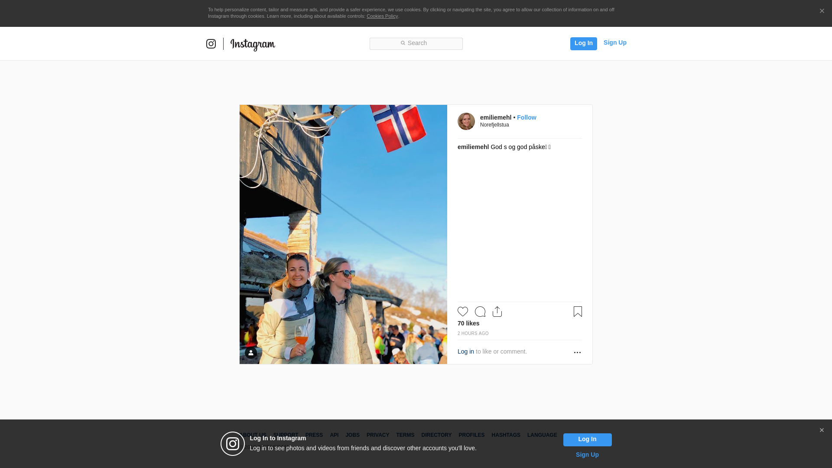832x468 pixels.
Task: Focus the Search input field
Action: tap(416, 43)
